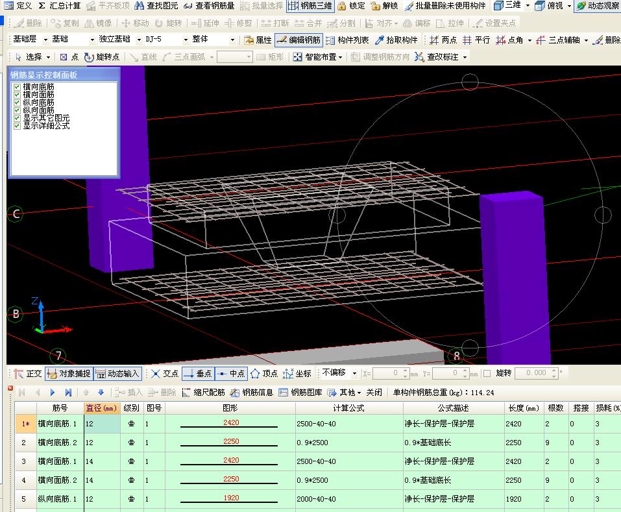Click the 点 point draw tool
This screenshot has width=621, height=512.
[x=69, y=57]
